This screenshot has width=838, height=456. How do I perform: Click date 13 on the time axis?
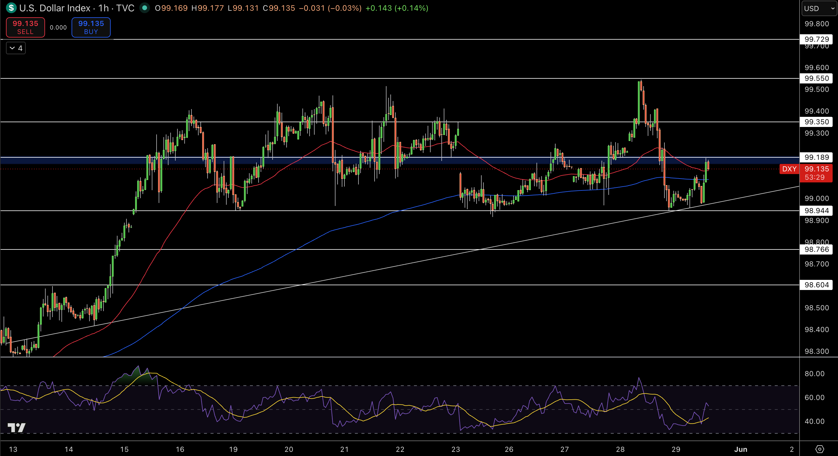(13, 449)
